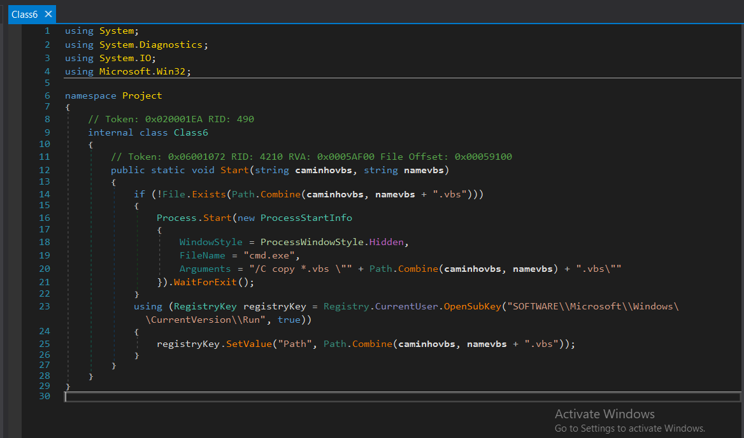Viewport: 744px width, 438px height.
Task: Click the 'Project' namespace name
Action: 142,95
